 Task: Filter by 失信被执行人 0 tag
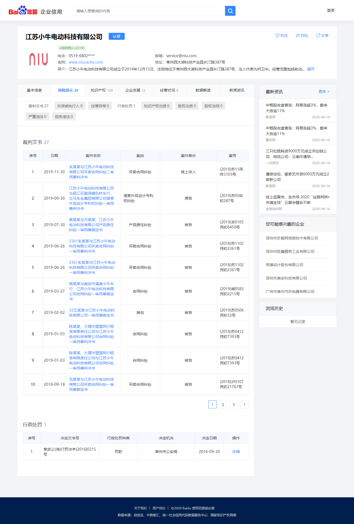[70, 106]
